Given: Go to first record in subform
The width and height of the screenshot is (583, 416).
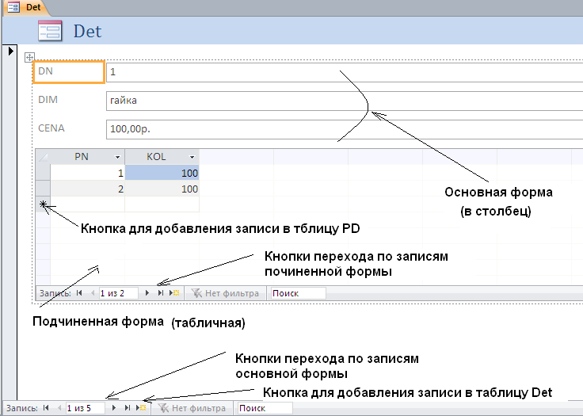Looking at the screenshot, I should pyautogui.click(x=79, y=293).
